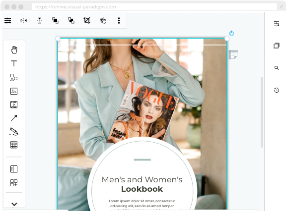Insert a table with the Table tool
This screenshot has height=215, width=287.
[14, 145]
